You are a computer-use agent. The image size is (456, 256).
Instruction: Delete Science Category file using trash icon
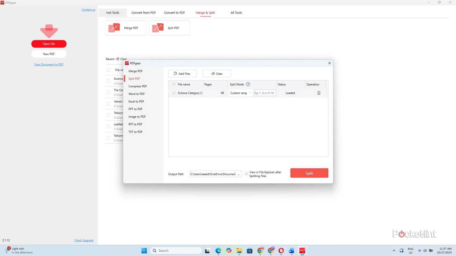(x=319, y=93)
